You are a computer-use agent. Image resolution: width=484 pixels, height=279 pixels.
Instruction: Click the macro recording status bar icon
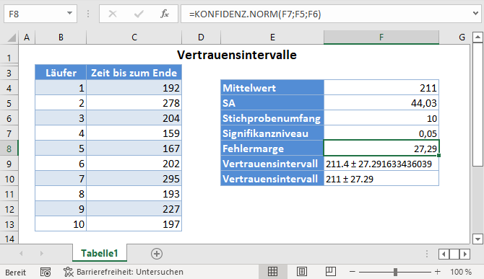pos(46,272)
